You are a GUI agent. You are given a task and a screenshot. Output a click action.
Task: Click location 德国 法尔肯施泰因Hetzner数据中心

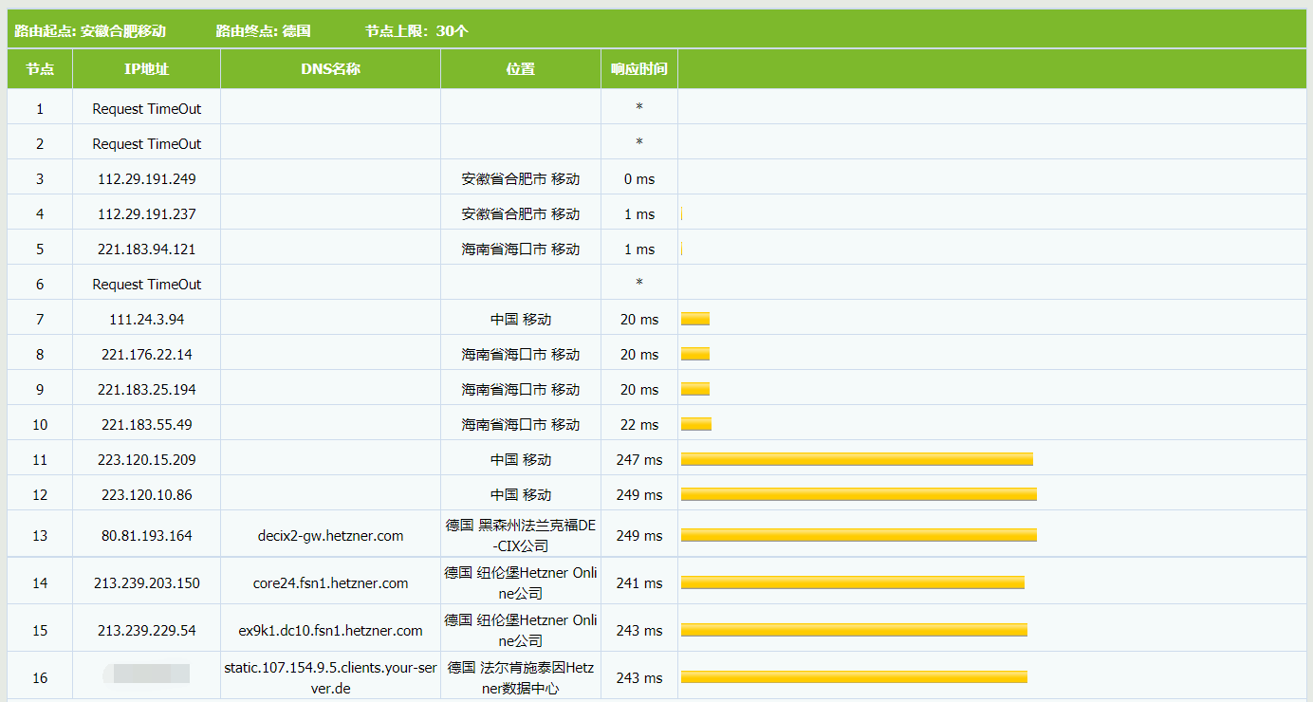click(521, 677)
